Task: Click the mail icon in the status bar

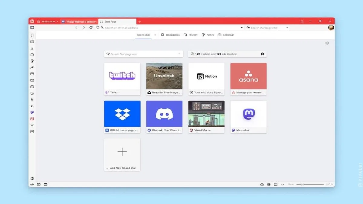Action: pos(39,184)
